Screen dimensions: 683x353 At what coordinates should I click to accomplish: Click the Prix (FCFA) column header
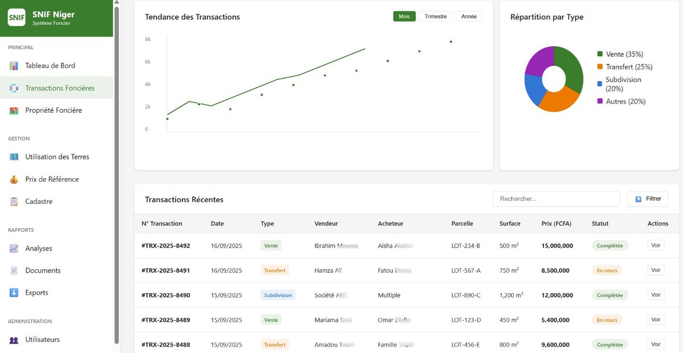(x=557, y=224)
